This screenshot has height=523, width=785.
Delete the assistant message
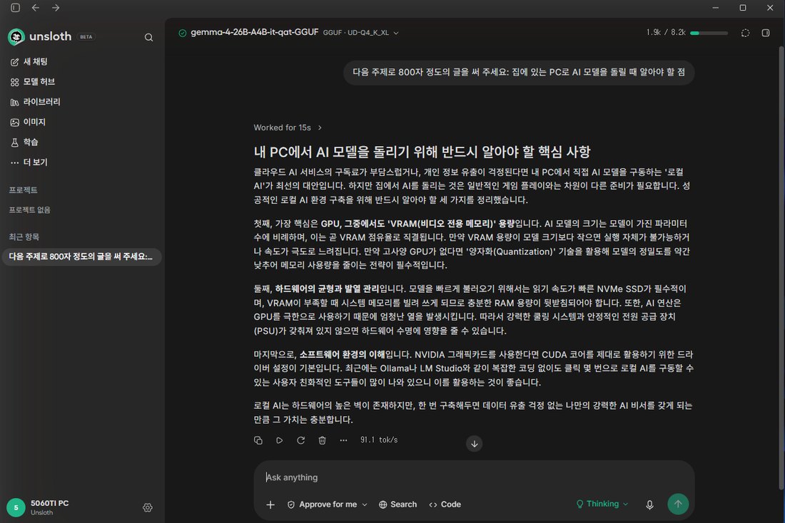point(323,440)
